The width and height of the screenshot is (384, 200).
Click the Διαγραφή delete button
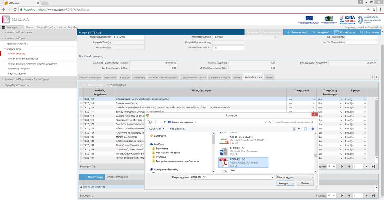pyautogui.click(x=320, y=32)
